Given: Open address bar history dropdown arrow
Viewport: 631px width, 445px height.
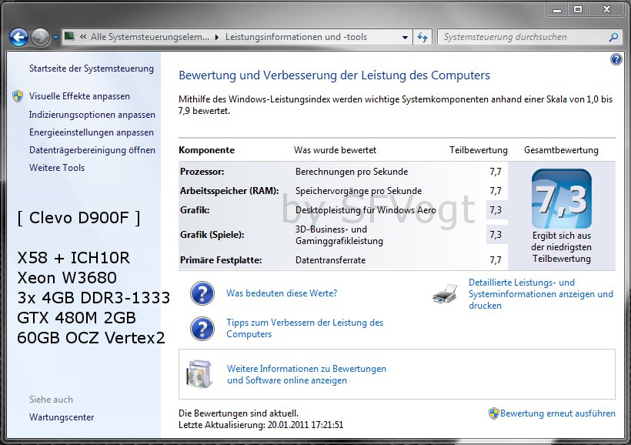Looking at the screenshot, I should pyautogui.click(x=405, y=38).
